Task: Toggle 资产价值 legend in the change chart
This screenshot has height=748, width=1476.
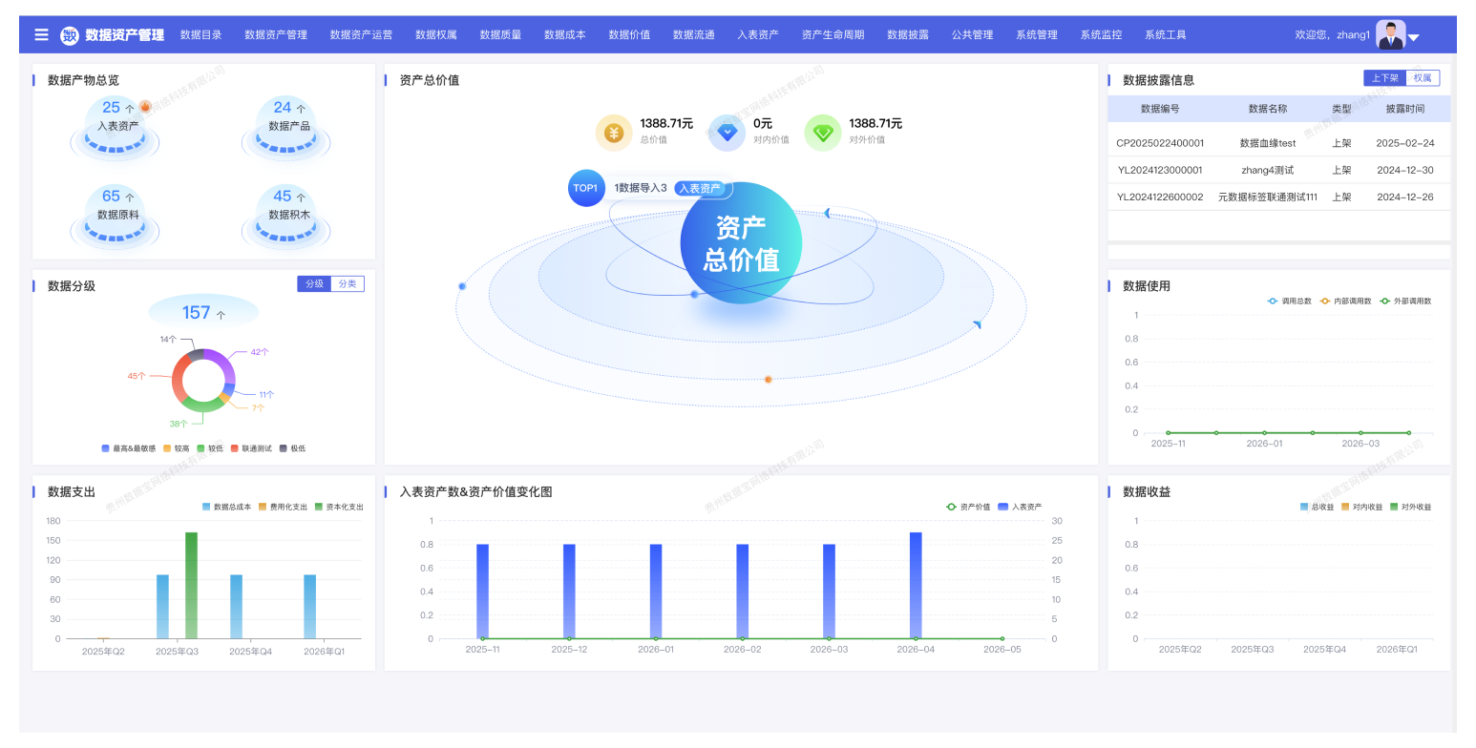Action: [x=968, y=507]
